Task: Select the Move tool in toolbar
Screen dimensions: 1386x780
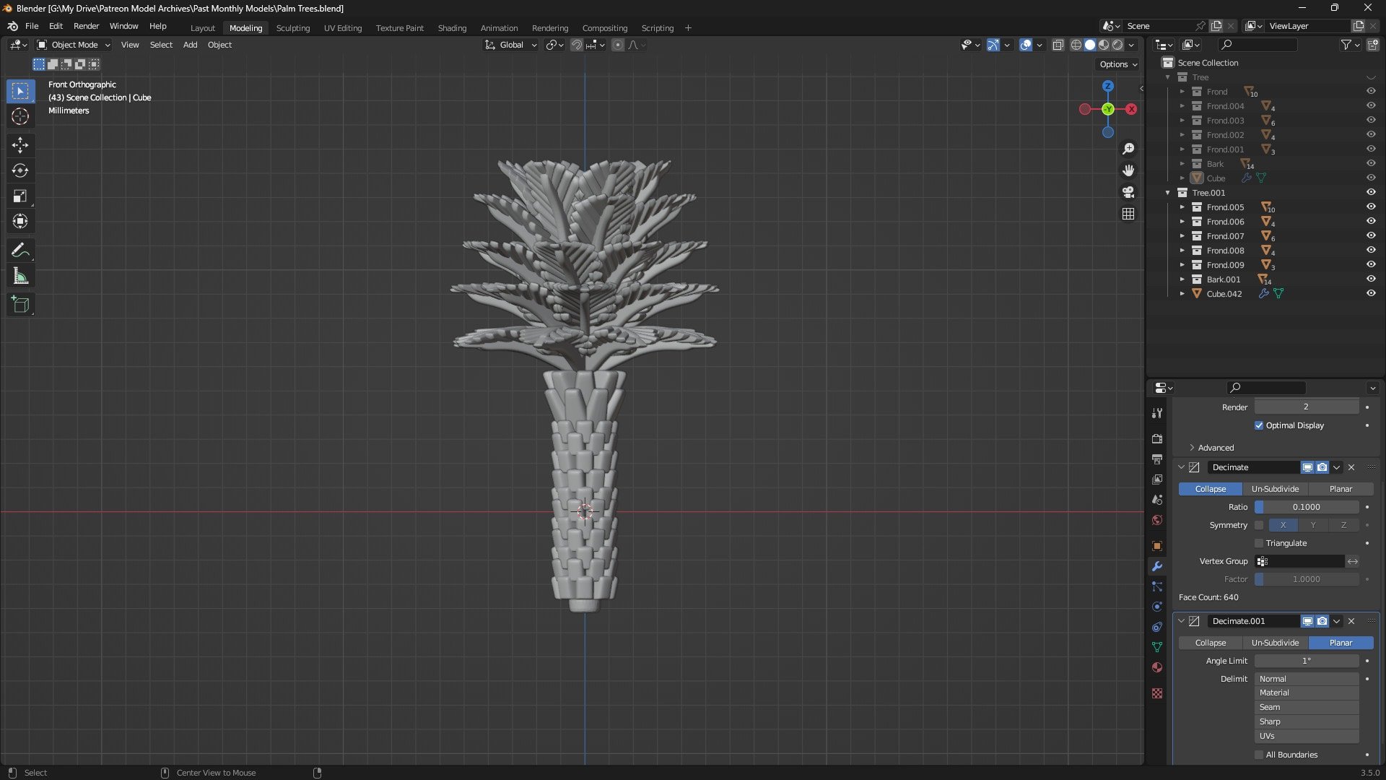Action: point(20,145)
